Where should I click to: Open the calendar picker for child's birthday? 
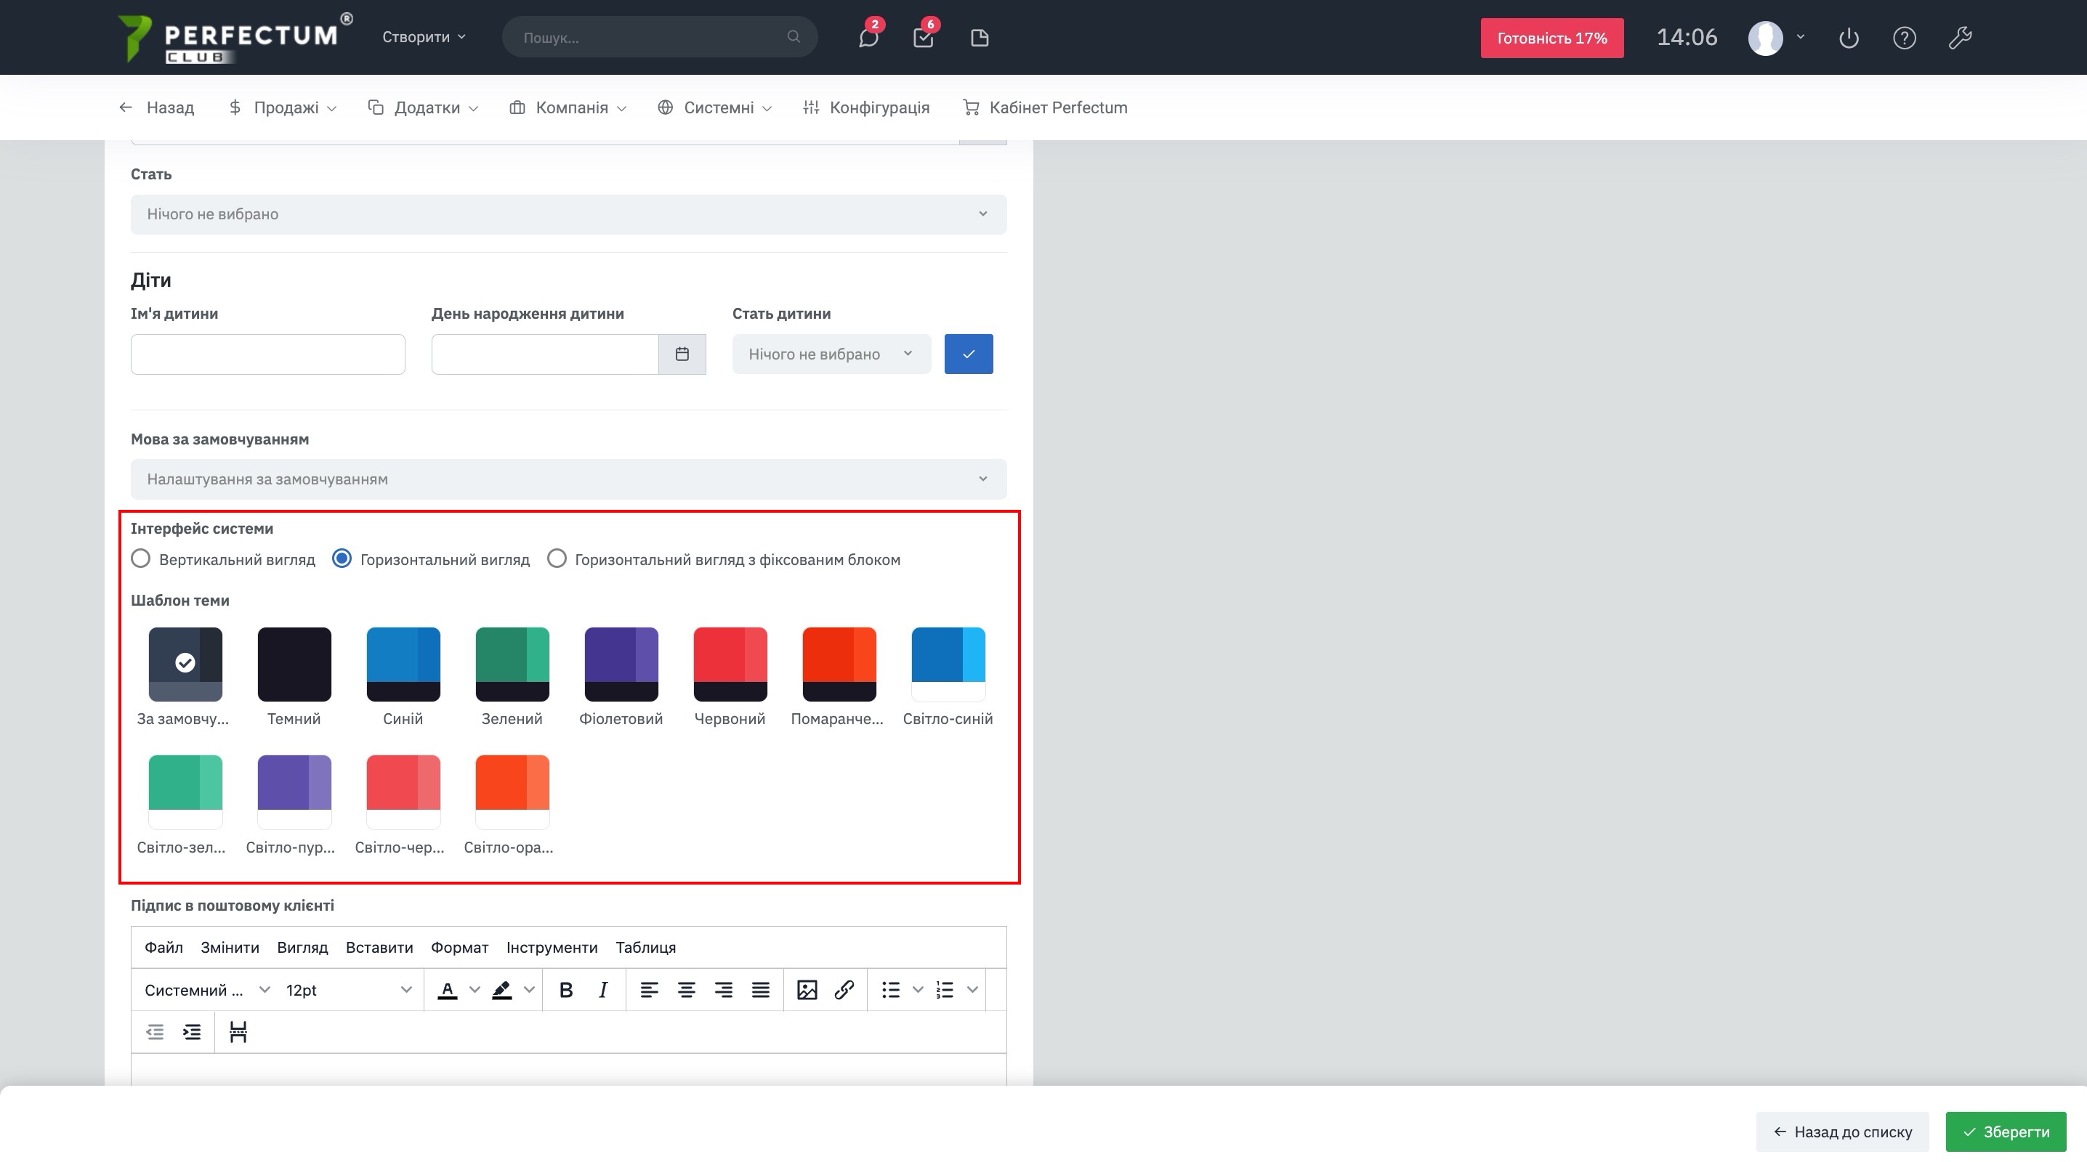(682, 354)
